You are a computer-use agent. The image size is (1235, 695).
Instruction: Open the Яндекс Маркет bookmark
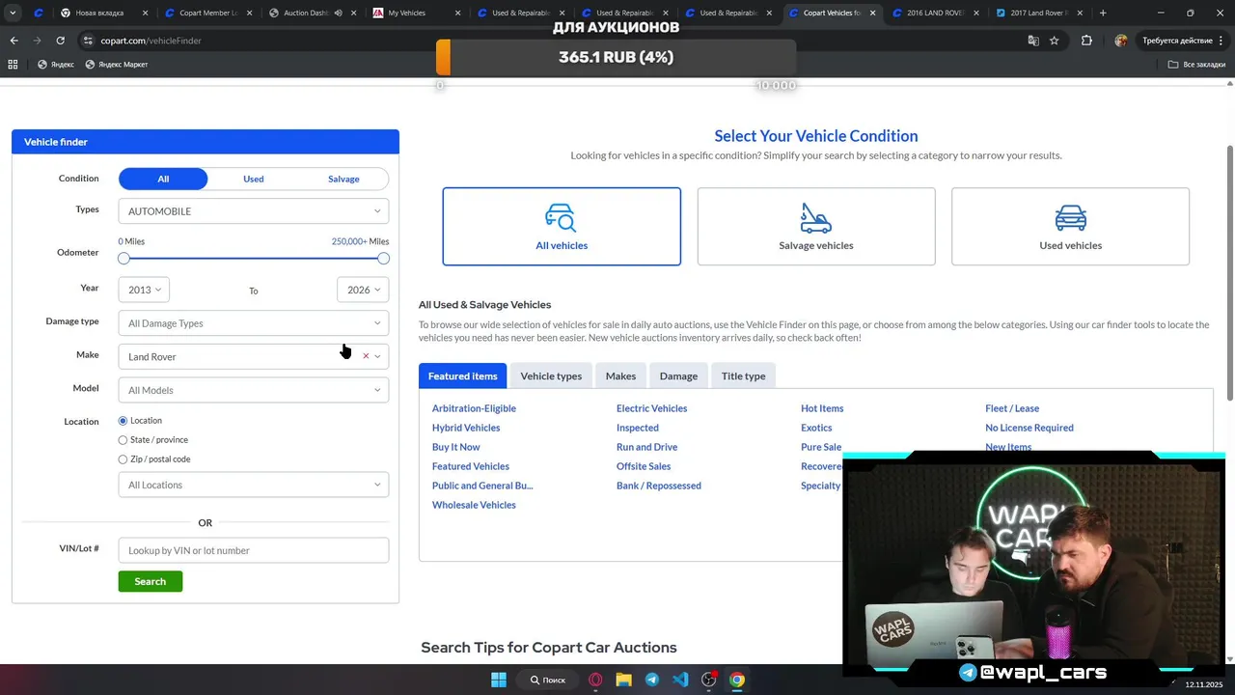(x=117, y=65)
